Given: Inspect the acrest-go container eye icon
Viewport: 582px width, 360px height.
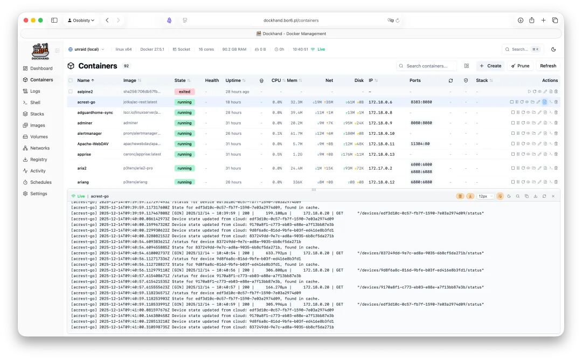Looking at the screenshot, I should click(527, 102).
